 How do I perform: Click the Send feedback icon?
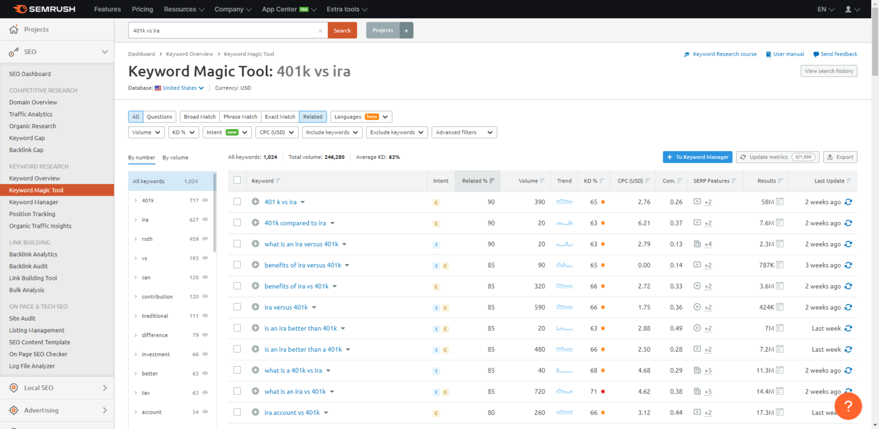[x=817, y=54]
